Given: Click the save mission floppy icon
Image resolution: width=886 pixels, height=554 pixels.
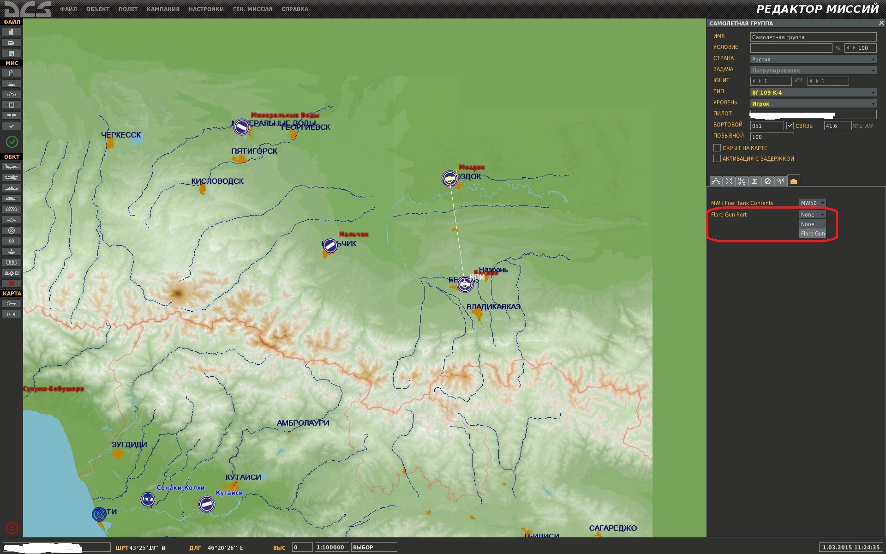Looking at the screenshot, I should [12, 53].
